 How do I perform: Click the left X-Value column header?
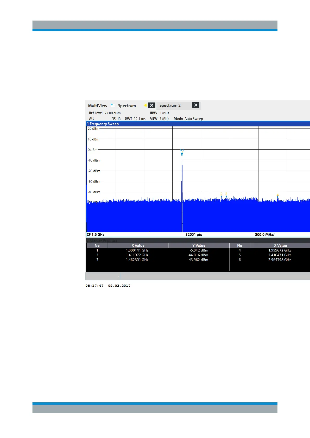(x=138, y=246)
